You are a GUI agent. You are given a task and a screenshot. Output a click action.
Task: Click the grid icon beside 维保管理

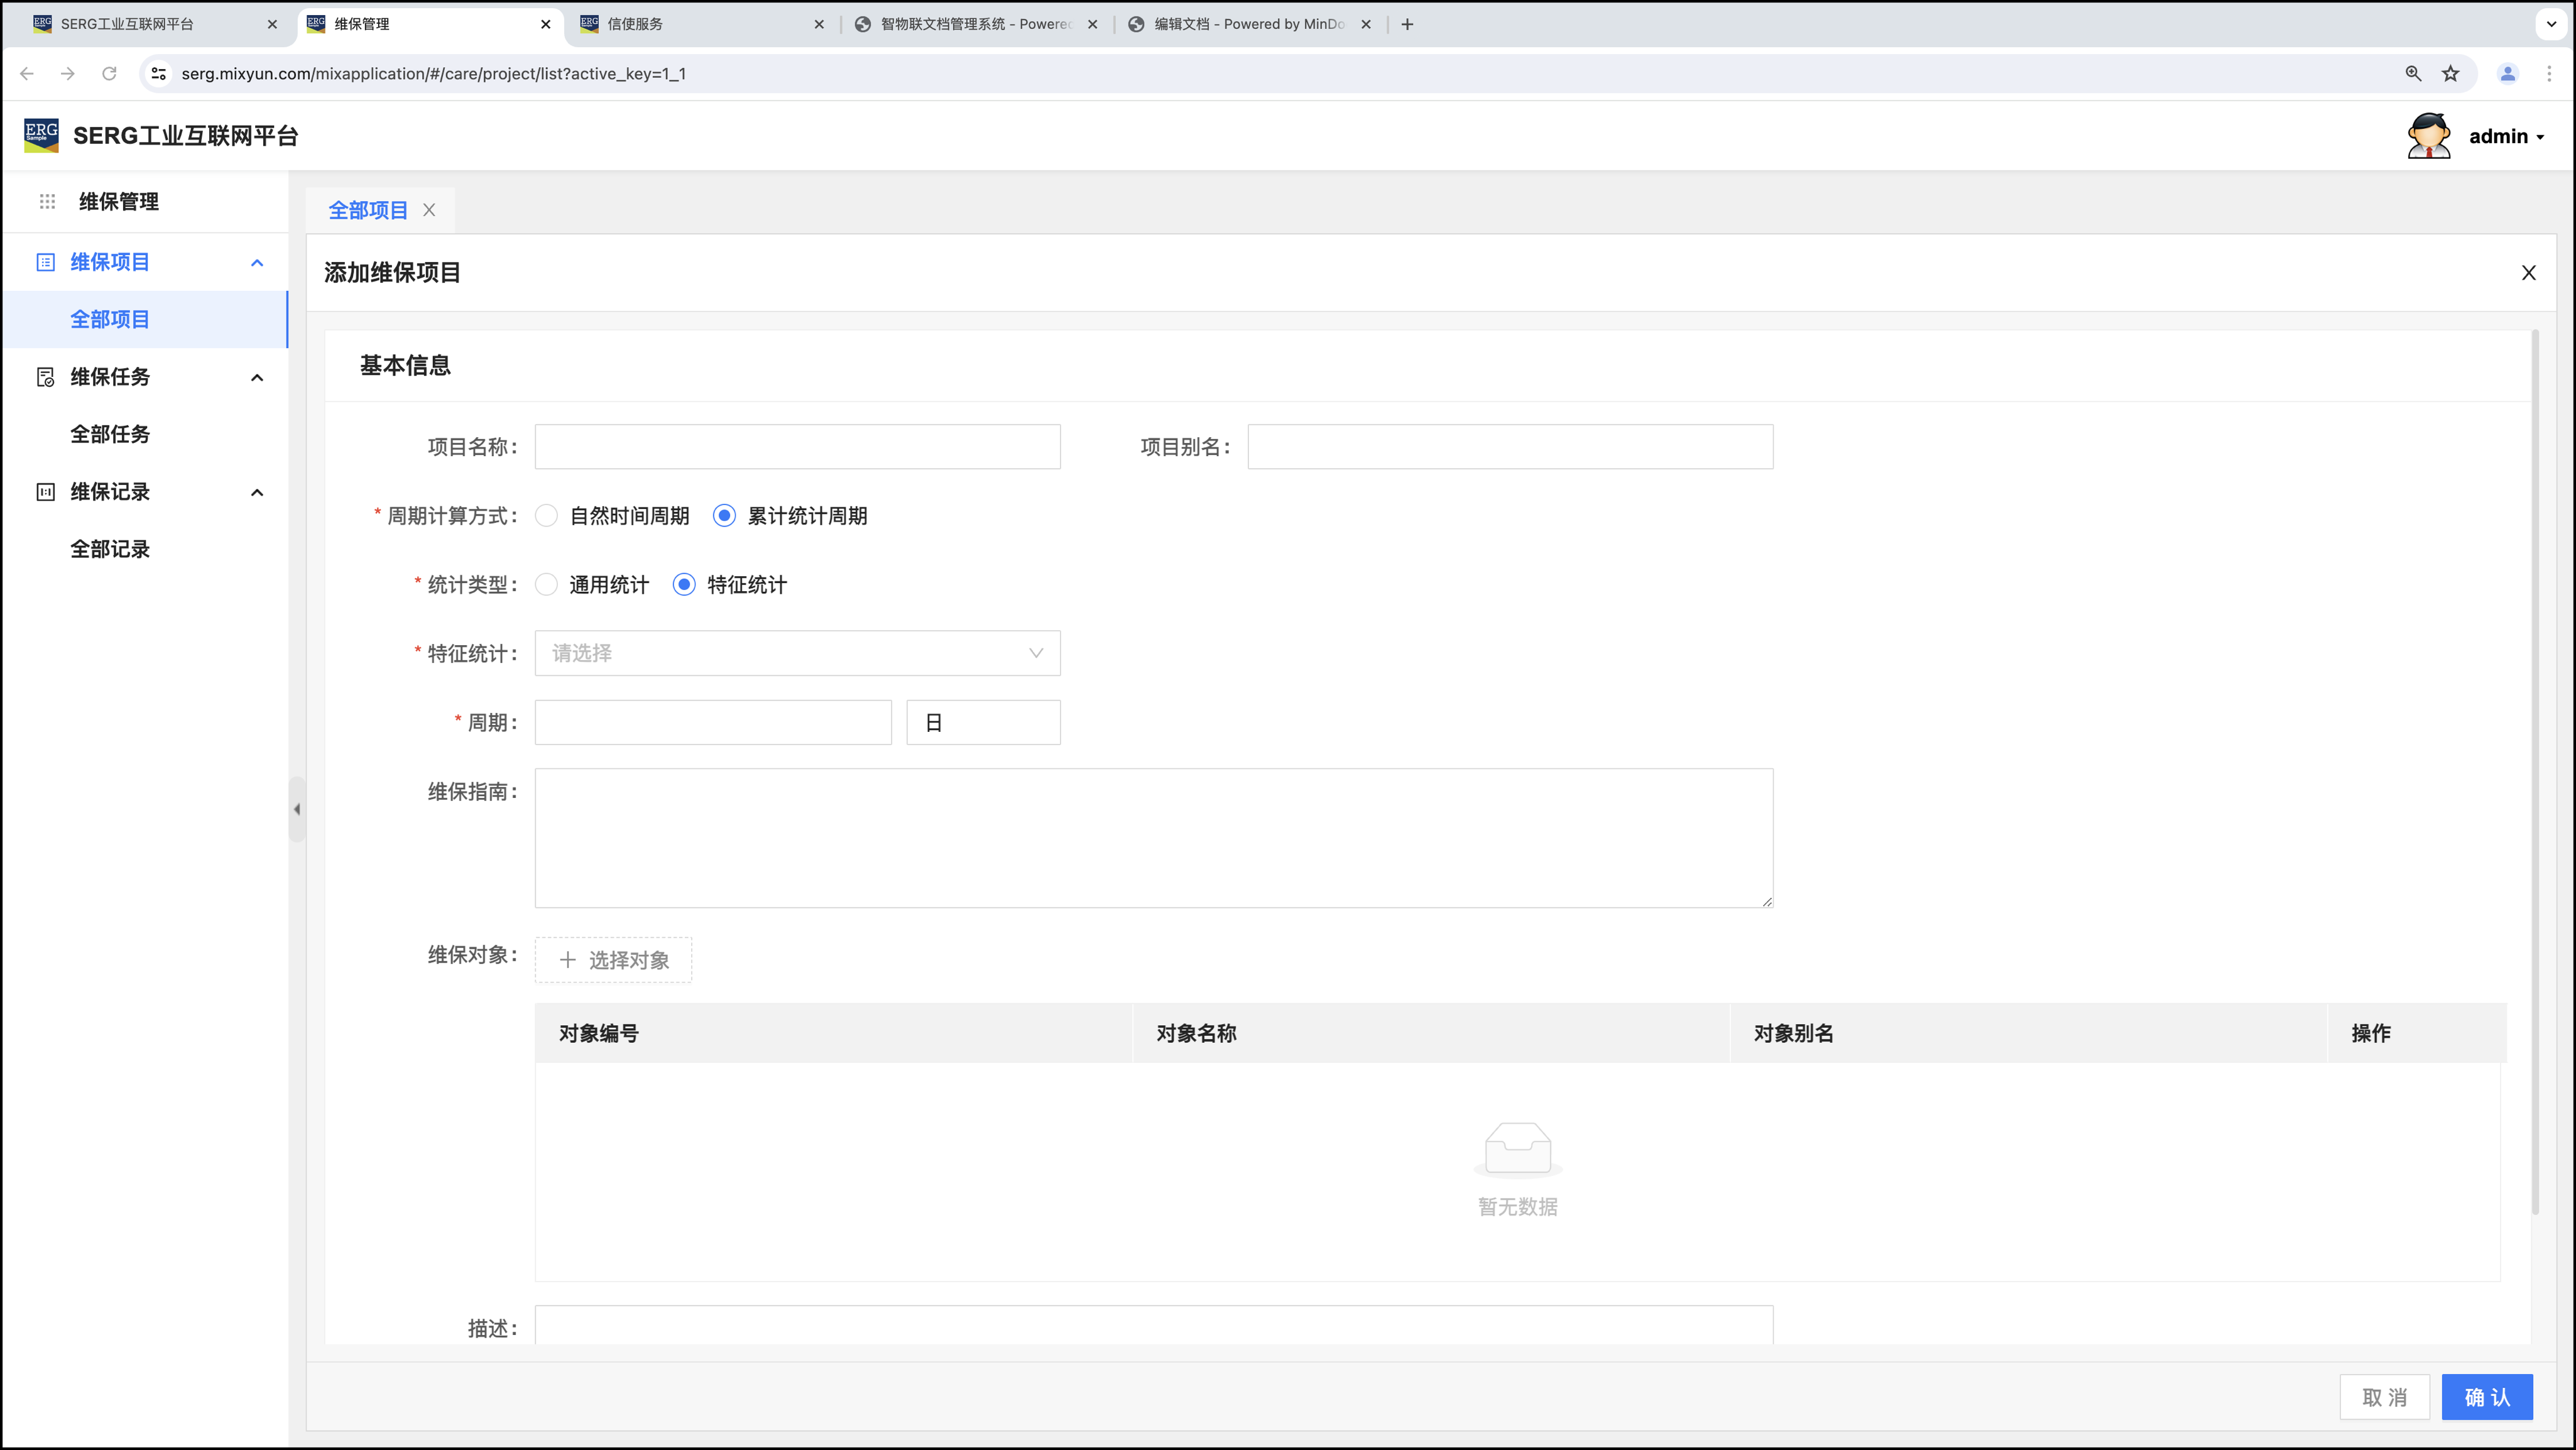point(47,201)
